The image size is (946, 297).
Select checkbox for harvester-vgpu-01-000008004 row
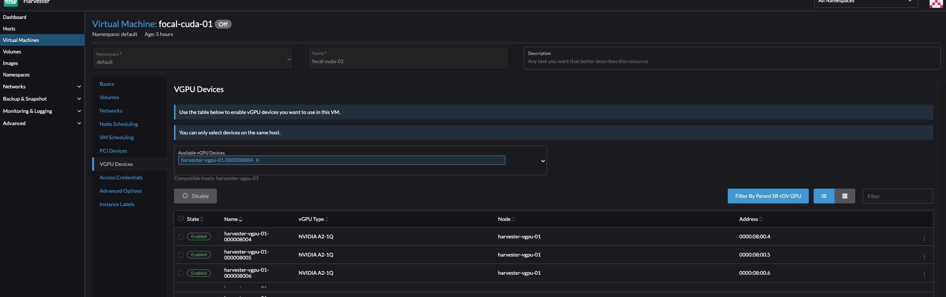[181, 237]
